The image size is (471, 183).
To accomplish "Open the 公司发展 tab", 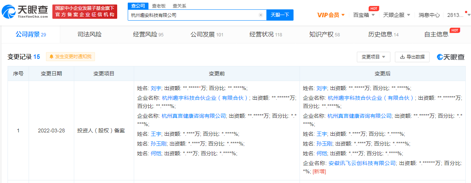I will tap(207, 34).
